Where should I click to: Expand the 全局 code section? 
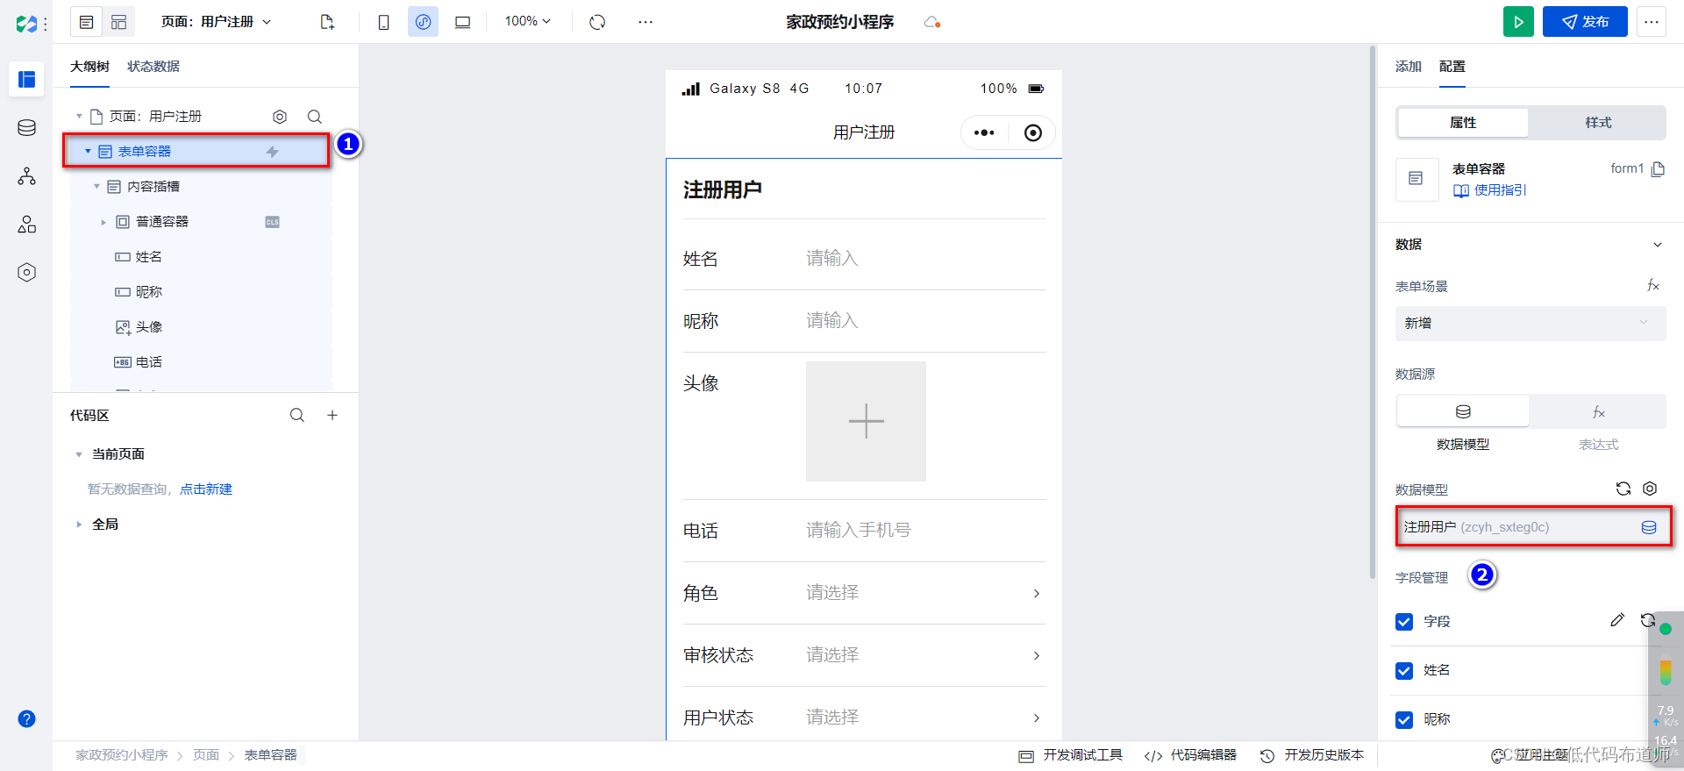[x=79, y=525]
